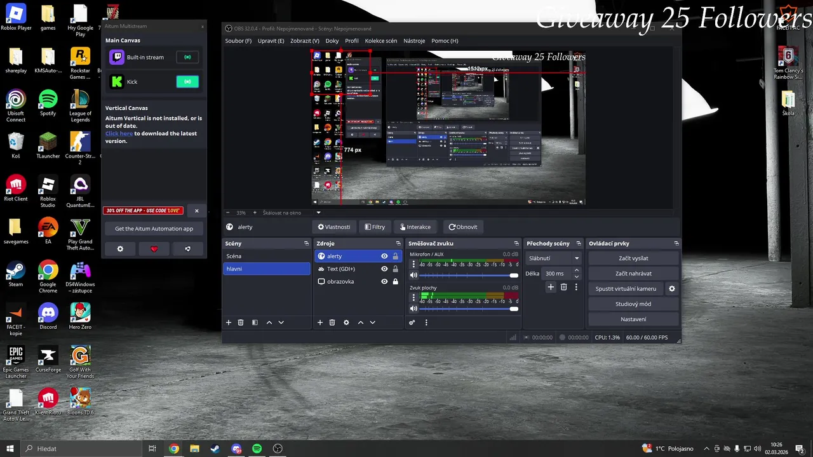Add a scene transition with the plus icon
Image resolution: width=813 pixels, height=457 pixels.
[551, 287]
